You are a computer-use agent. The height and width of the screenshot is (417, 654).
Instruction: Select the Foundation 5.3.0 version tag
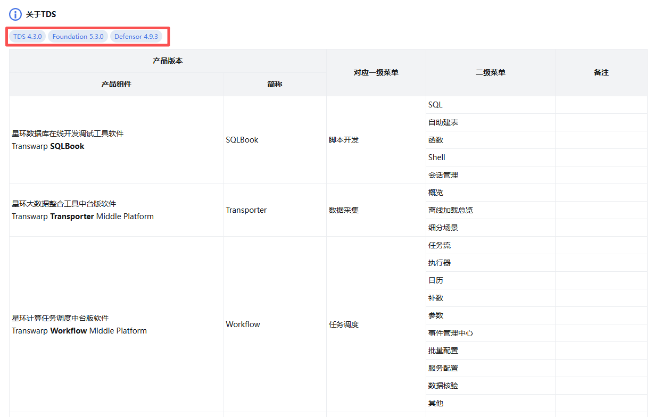[x=78, y=37]
